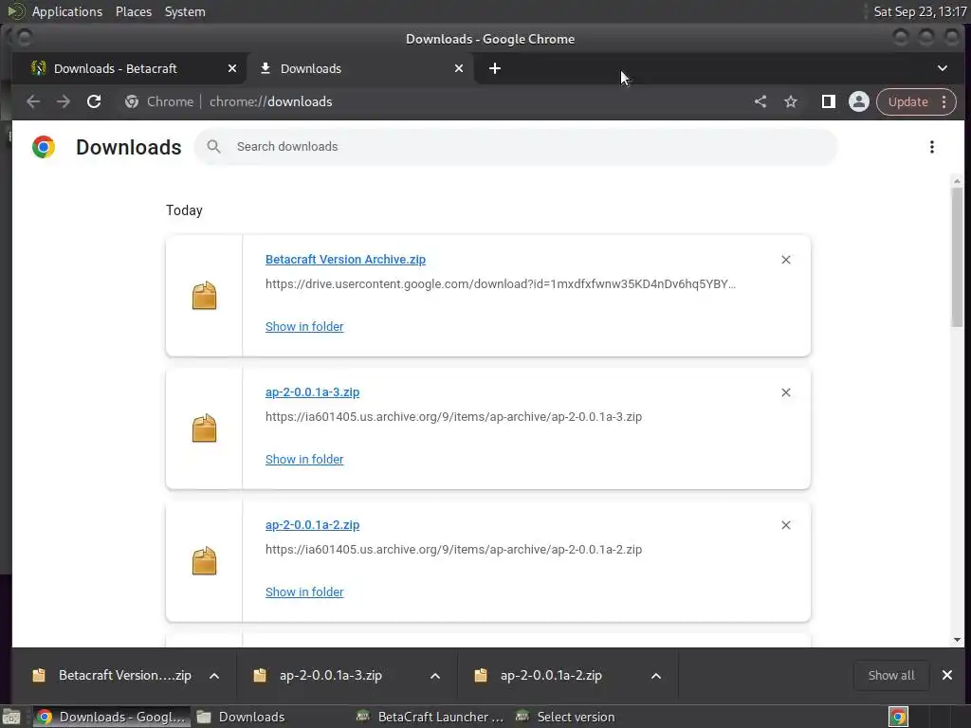
Task: Open the side panel icon in toolbar
Action: 828,101
